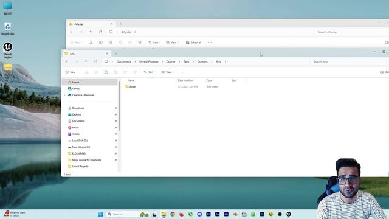Refresh the Arty.zip window
The image size is (389, 219).
coord(100,32)
